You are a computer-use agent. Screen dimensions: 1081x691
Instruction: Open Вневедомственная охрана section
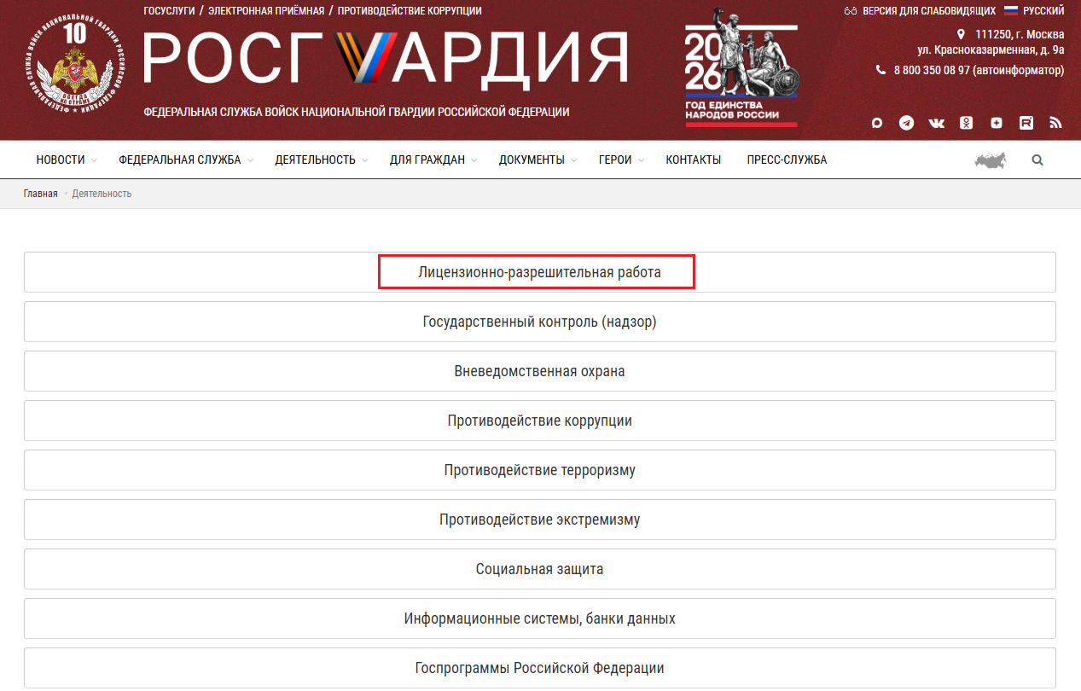[540, 371]
